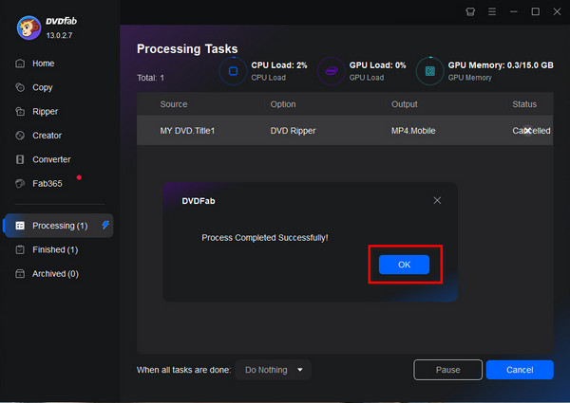The image size is (570, 403).
Task: Click the Output column header
Action: 405,104
